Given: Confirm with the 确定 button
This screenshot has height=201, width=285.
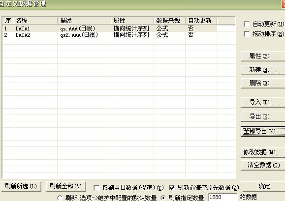Looking at the screenshot, I should (263, 186).
